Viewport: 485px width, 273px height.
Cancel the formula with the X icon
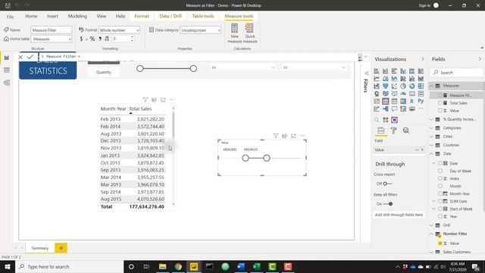[20, 57]
